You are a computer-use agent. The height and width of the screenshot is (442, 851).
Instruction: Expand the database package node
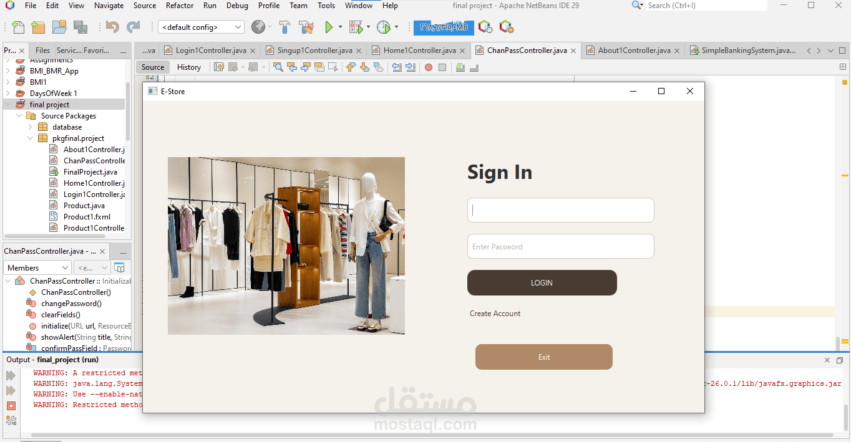31,127
